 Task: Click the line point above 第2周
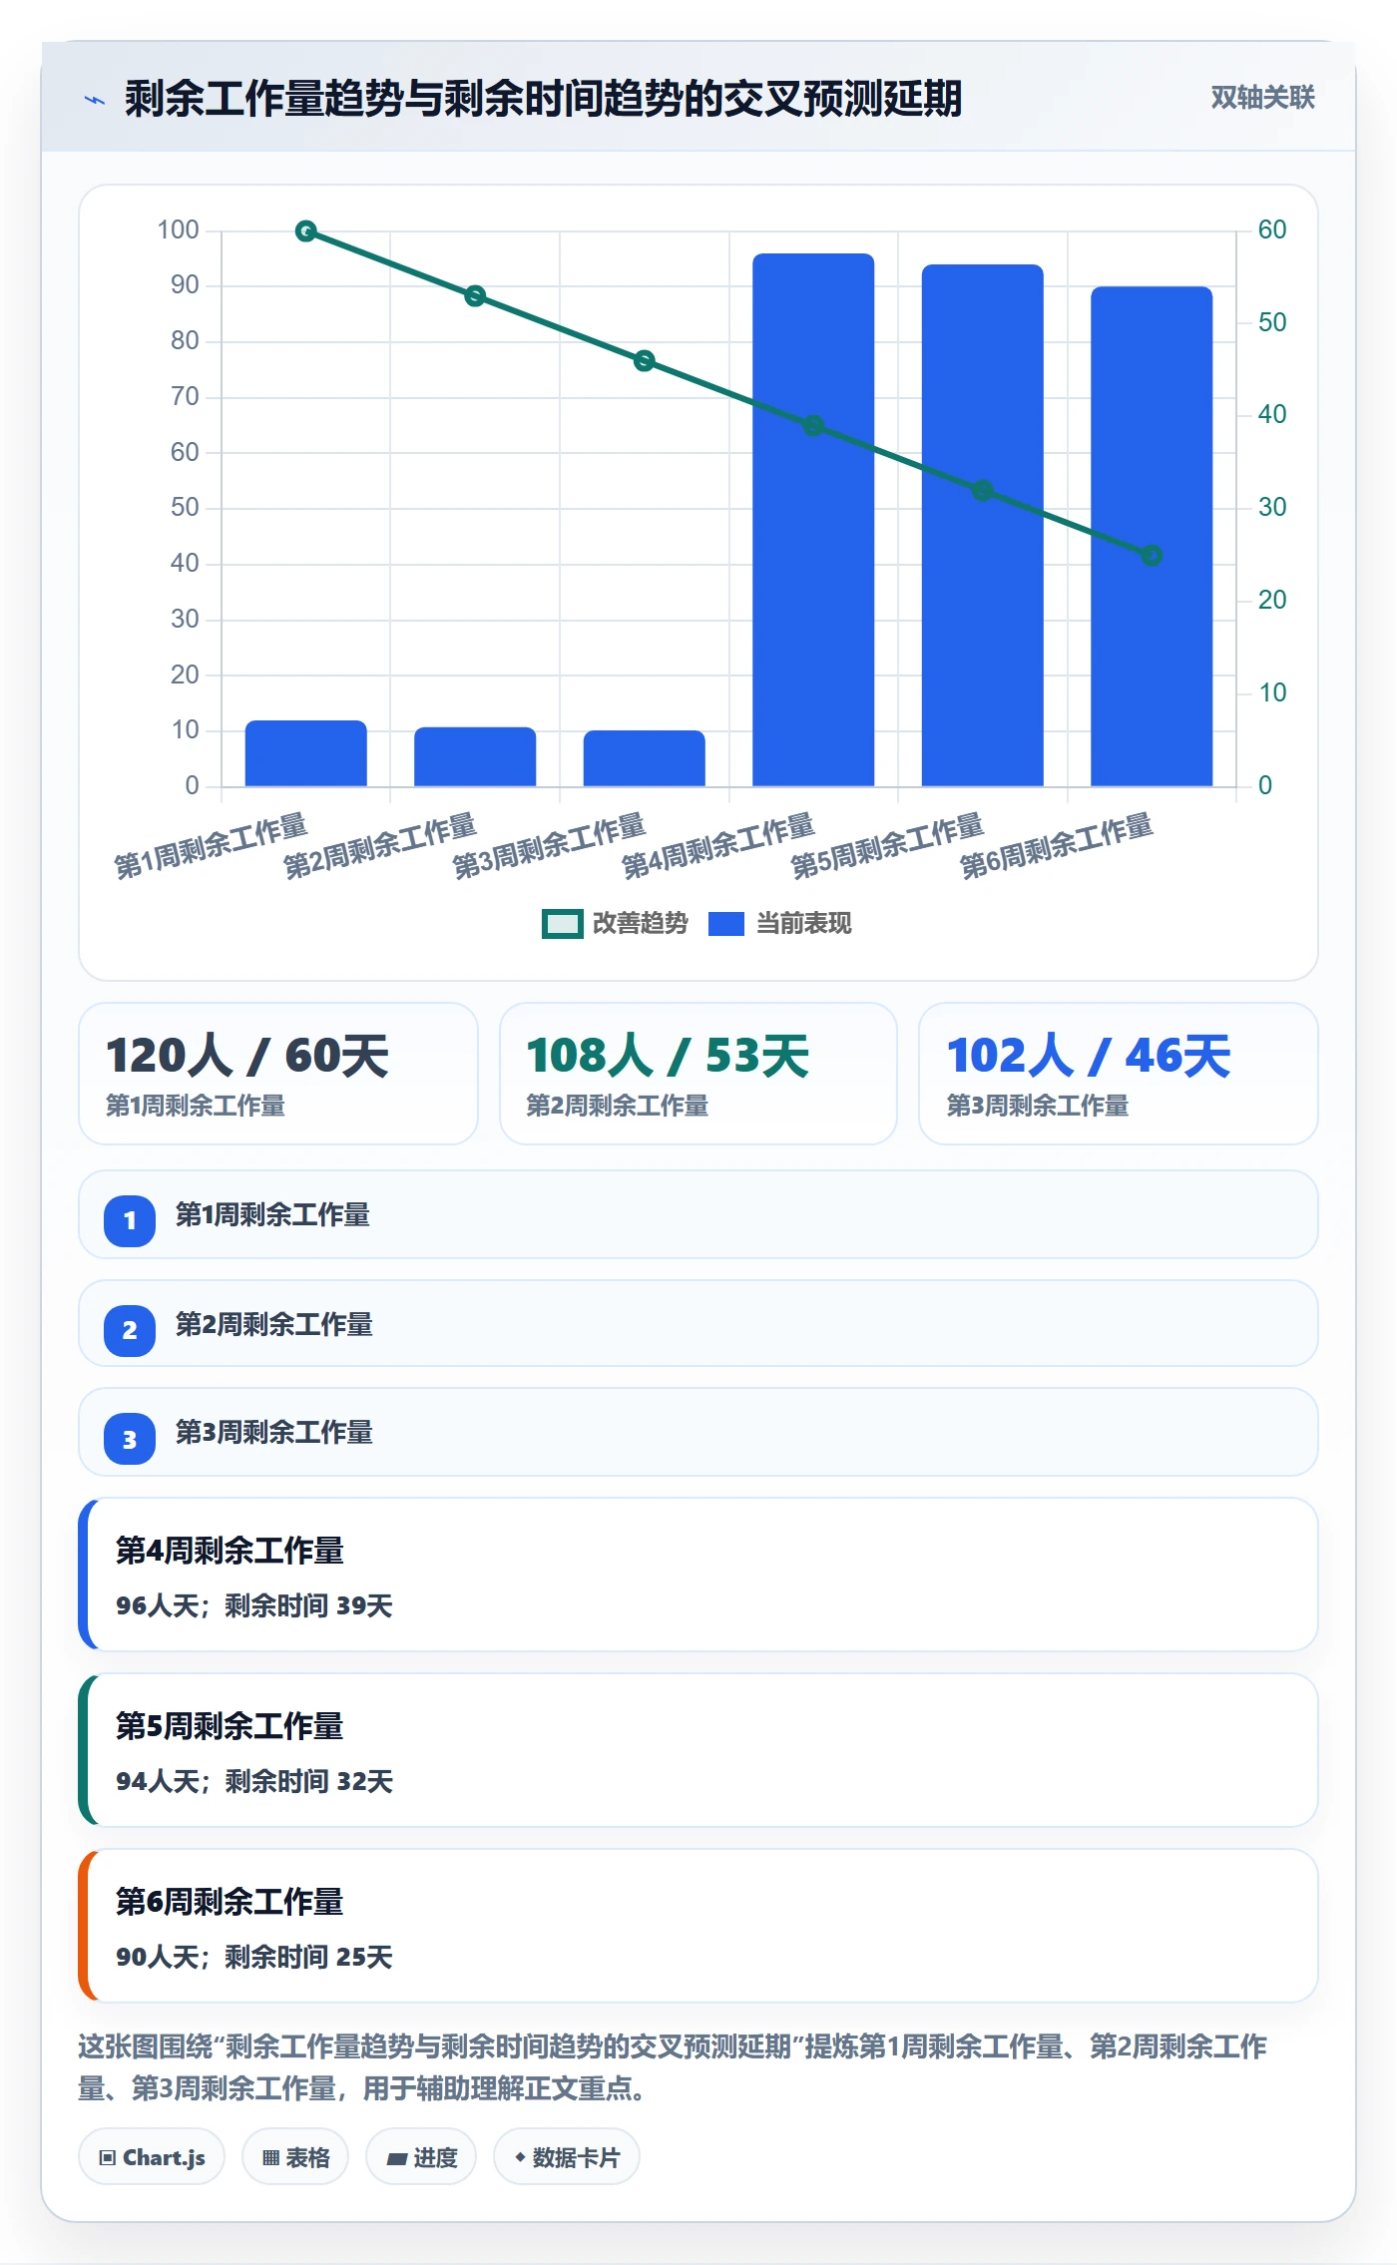point(475,296)
